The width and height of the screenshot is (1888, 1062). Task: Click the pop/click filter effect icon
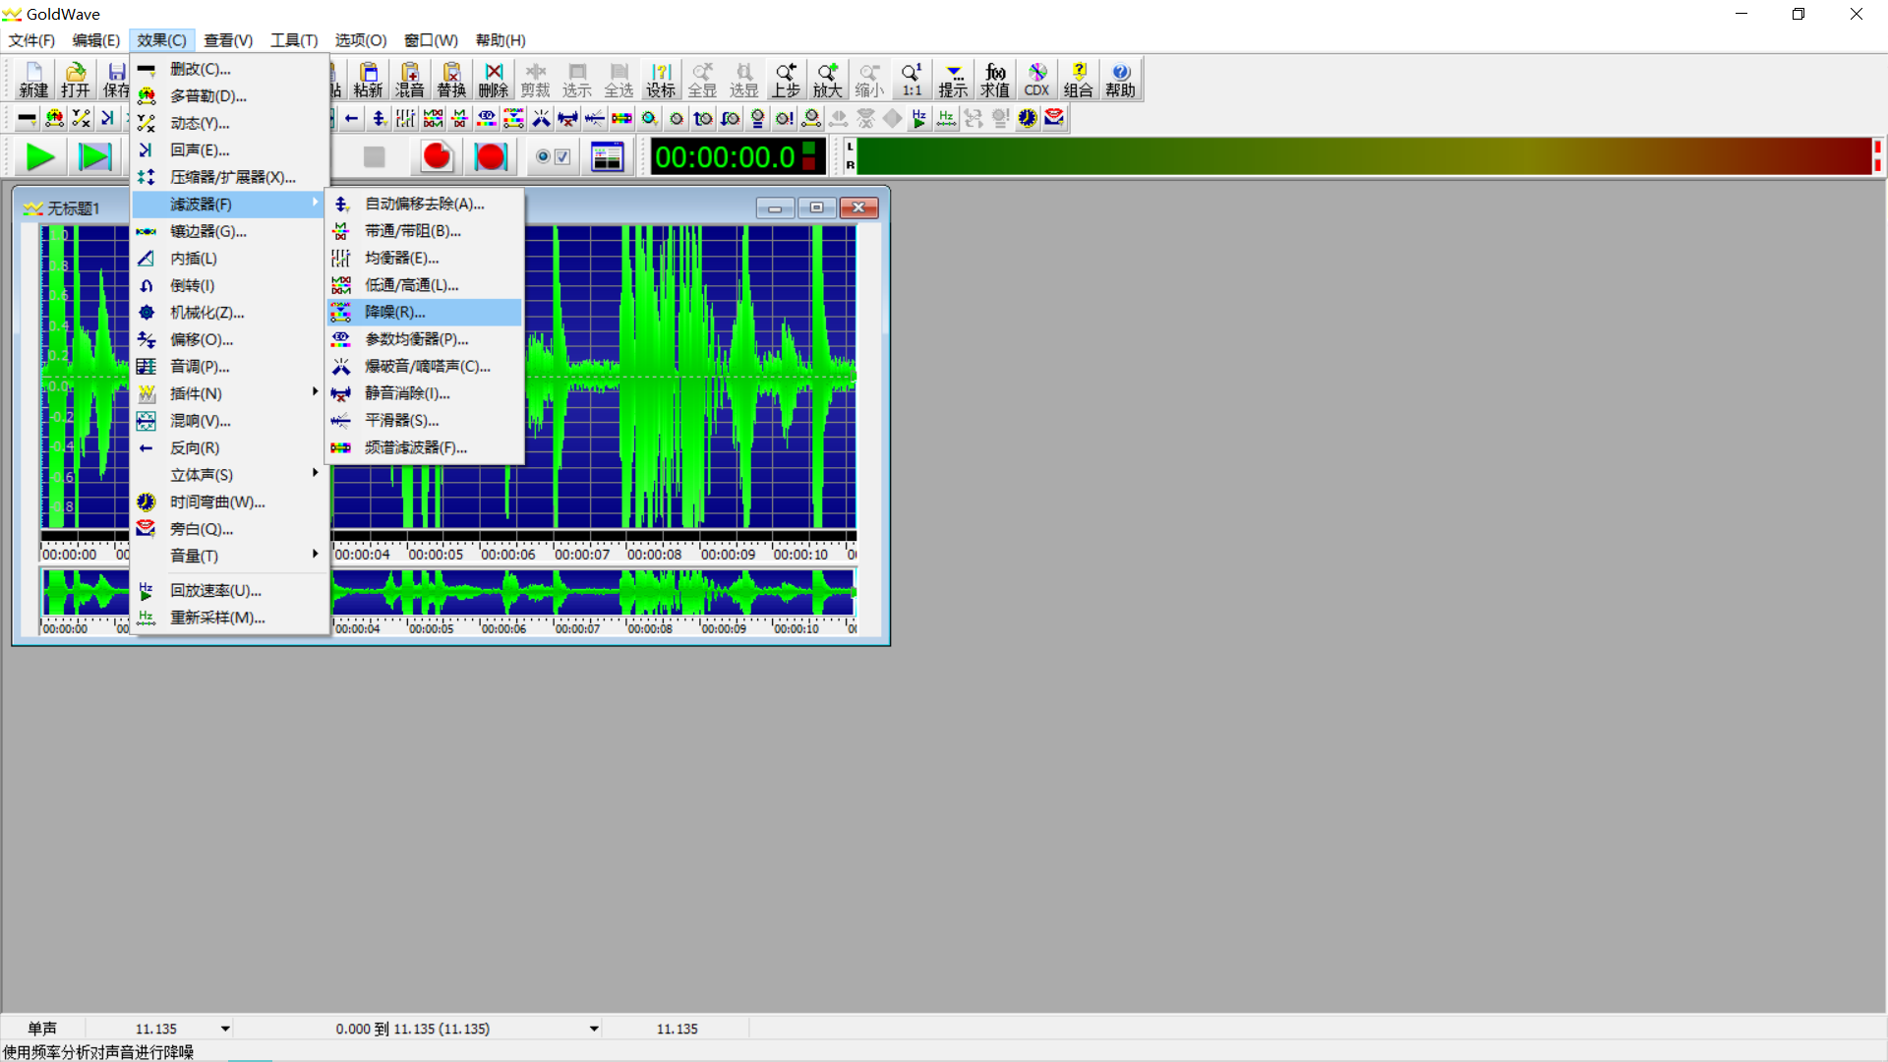tap(541, 118)
